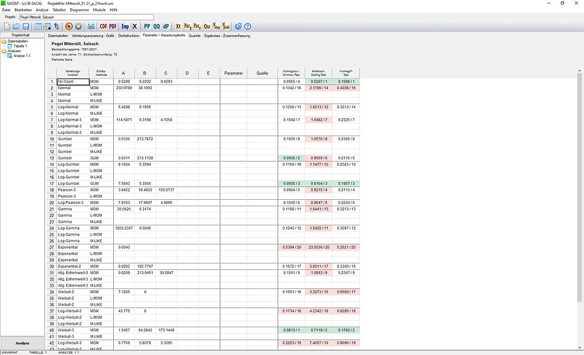Switch to the Quantile tab

(194, 36)
